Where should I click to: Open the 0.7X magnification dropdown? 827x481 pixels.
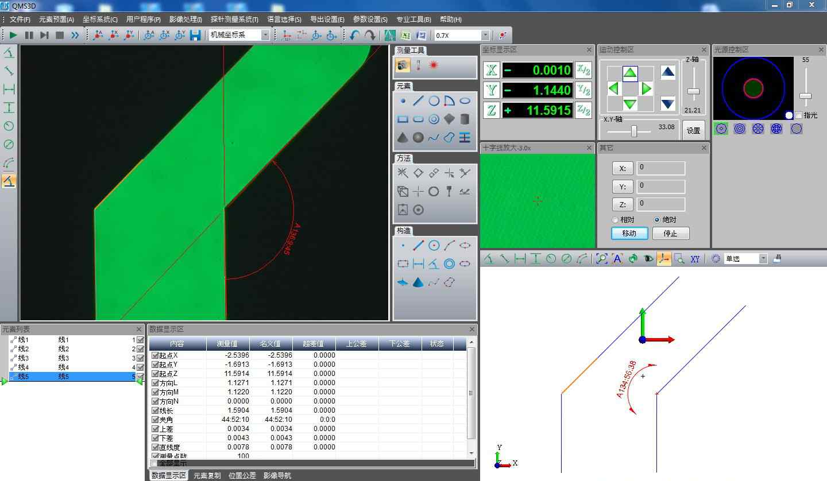[485, 35]
